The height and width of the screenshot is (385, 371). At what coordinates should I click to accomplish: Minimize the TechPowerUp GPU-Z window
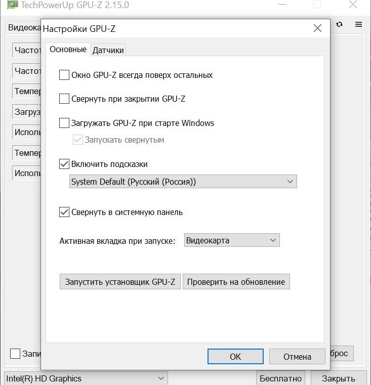click(x=282, y=5)
